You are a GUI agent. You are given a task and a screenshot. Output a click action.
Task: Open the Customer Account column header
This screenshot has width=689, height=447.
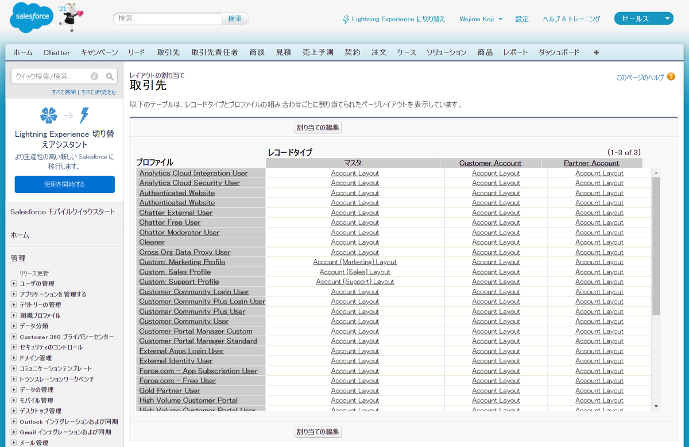[x=490, y=163]
